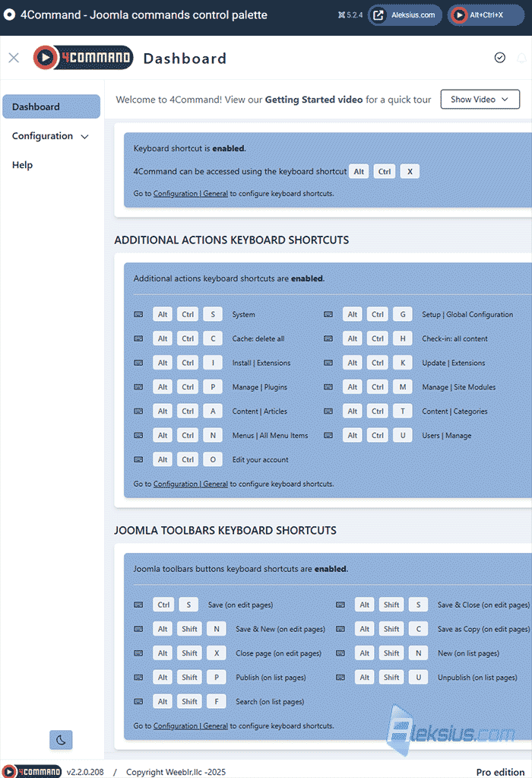Click keyboard icon beside Setup | Global Configuration
This screenshot has width=532, height=778.
[328, 315]
